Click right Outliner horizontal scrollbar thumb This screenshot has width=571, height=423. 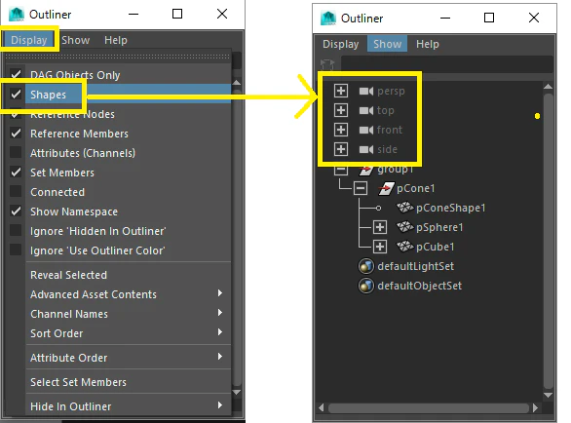pos(429,407)
